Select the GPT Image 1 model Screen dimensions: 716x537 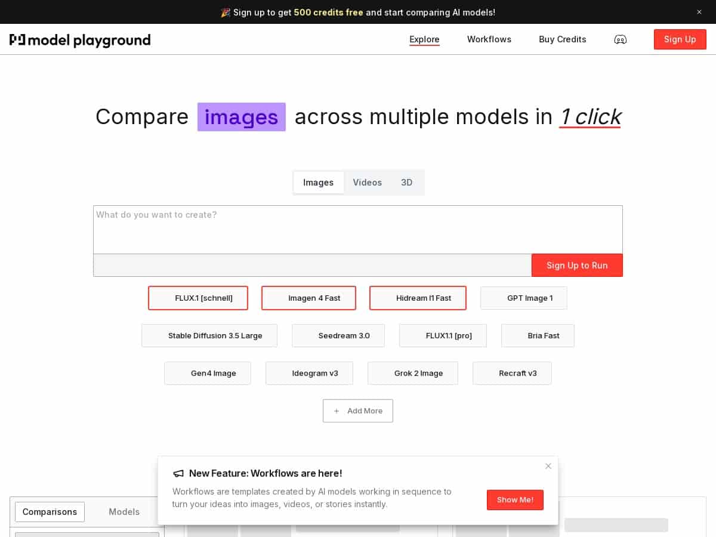pos(524,298)
